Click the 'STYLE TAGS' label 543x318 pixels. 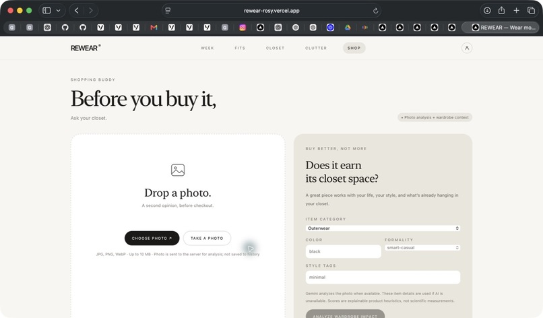(x=321, y=265)
